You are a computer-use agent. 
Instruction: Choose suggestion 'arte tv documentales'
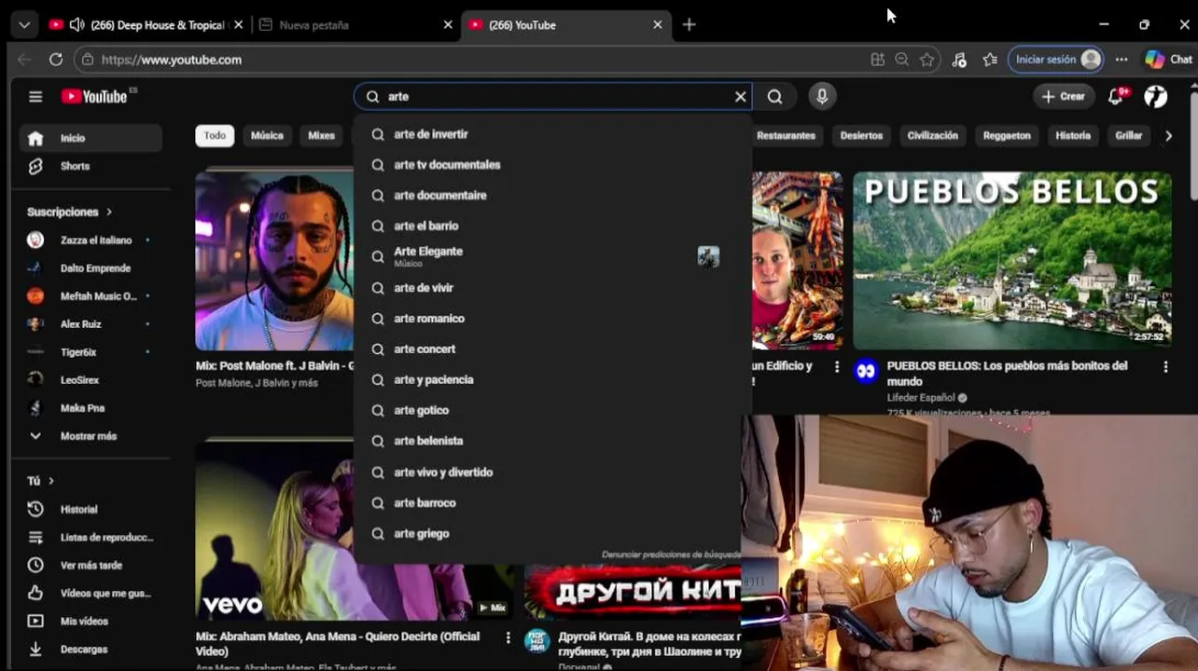[x=552, y=165]
